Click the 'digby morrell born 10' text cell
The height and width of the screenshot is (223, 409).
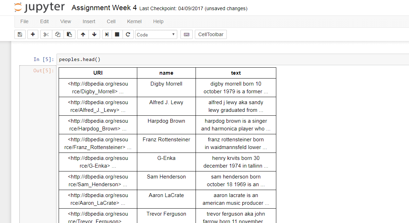coord(236,88)
